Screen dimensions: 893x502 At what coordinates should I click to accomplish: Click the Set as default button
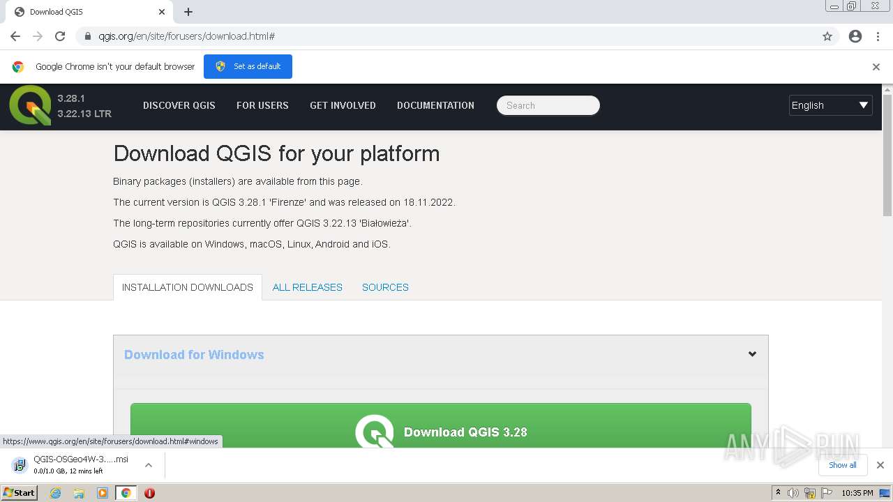click(x=248, y=66)
